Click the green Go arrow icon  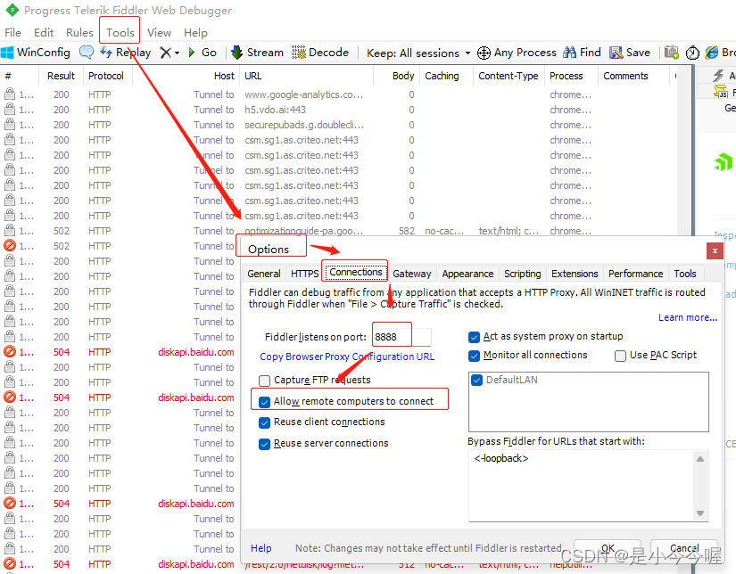[x=192, y=53]
